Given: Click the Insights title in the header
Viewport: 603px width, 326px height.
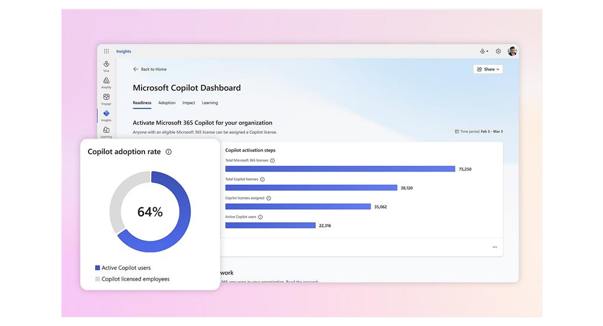Looking at the screenshot, I should coord(123,51).
